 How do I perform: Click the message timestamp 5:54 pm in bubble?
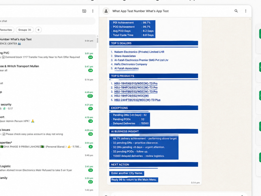[195, 183]
